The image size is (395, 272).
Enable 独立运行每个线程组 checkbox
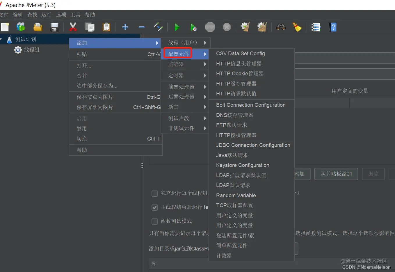(x=155, y=193)
